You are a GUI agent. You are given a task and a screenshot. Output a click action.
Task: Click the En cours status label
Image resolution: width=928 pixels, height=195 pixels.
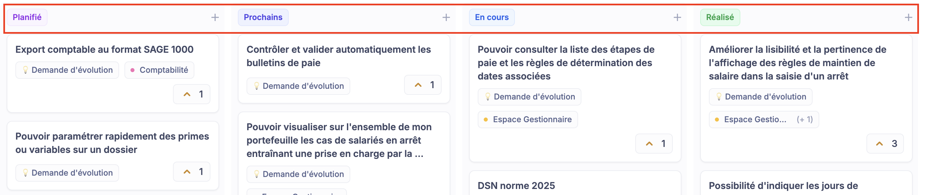(491, 17)
